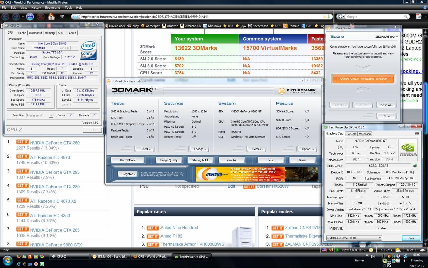
Task: Open the Windows Start orb
Action: click(7, 261)
